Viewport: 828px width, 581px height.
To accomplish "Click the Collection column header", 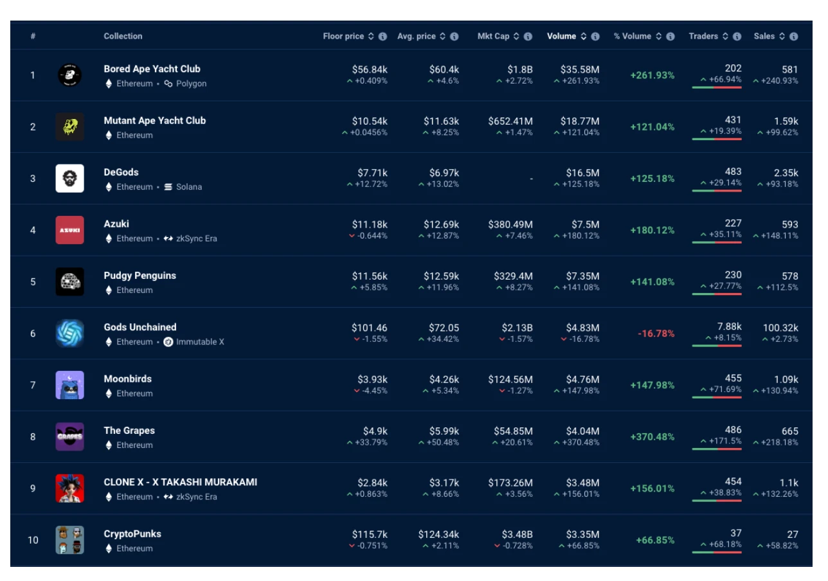I will (123, 37).
